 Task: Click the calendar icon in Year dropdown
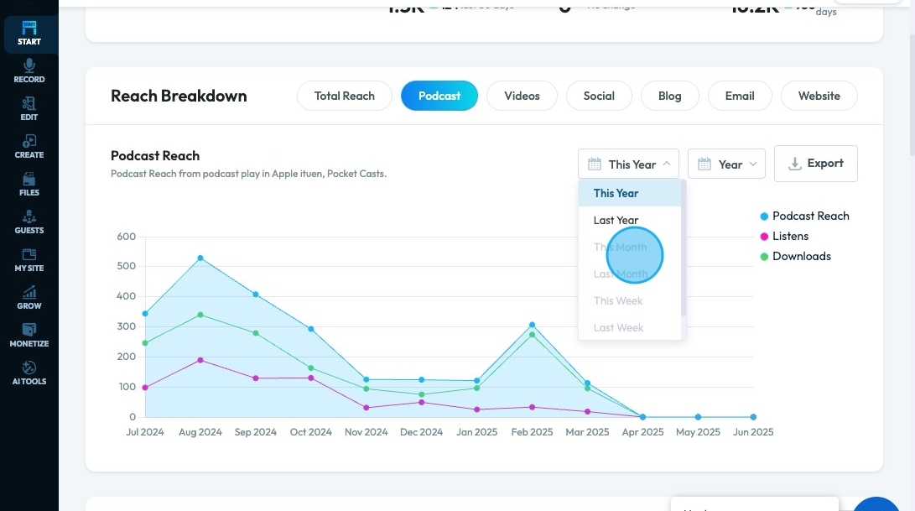pyautogui.click(x=704, y=164)
